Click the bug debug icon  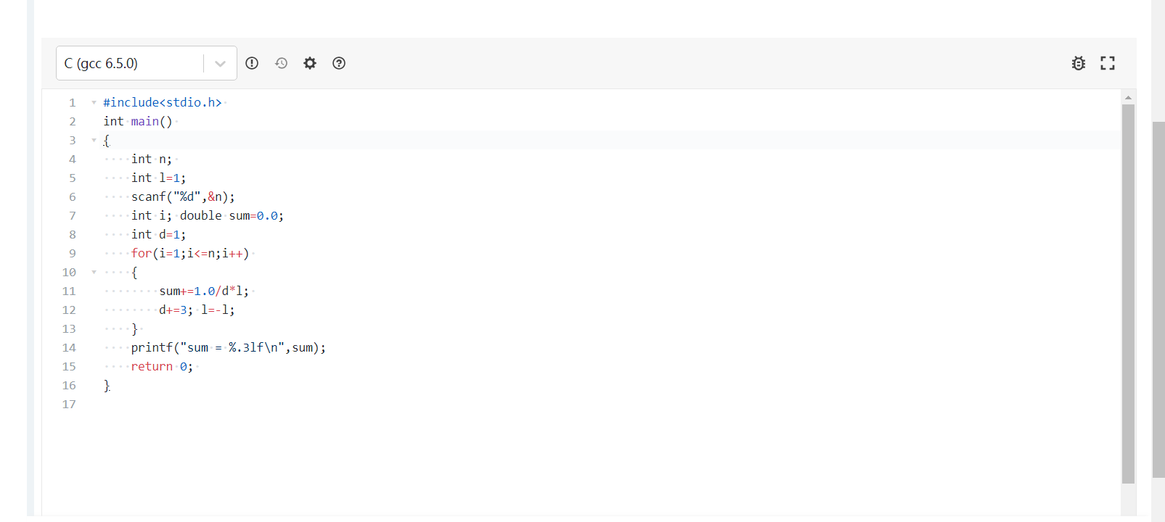pos(1079,63)
